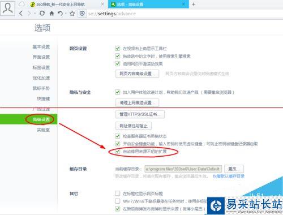This screenshot has width=283, height=215.
Task: Open 界面设置 in the sidebar
Action: [41, 57]
